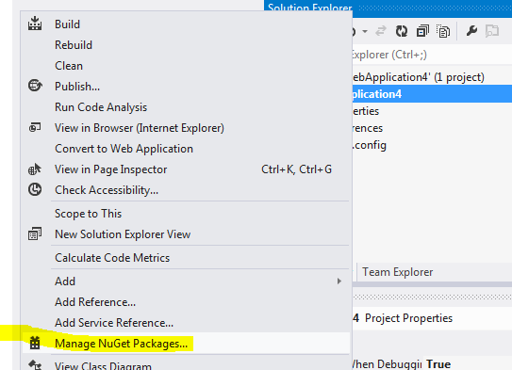Choose Calculate Code Metrics
The height and width of the screenshot is (370, 512).
click(186, 258)
